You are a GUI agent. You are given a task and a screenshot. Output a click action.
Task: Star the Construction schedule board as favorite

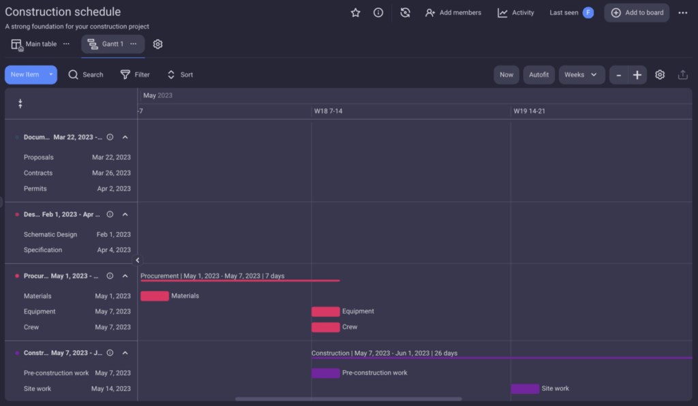coord(355,13)
